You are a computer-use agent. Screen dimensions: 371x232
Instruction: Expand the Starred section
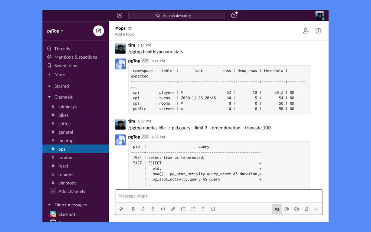click(x=49, y=86)
